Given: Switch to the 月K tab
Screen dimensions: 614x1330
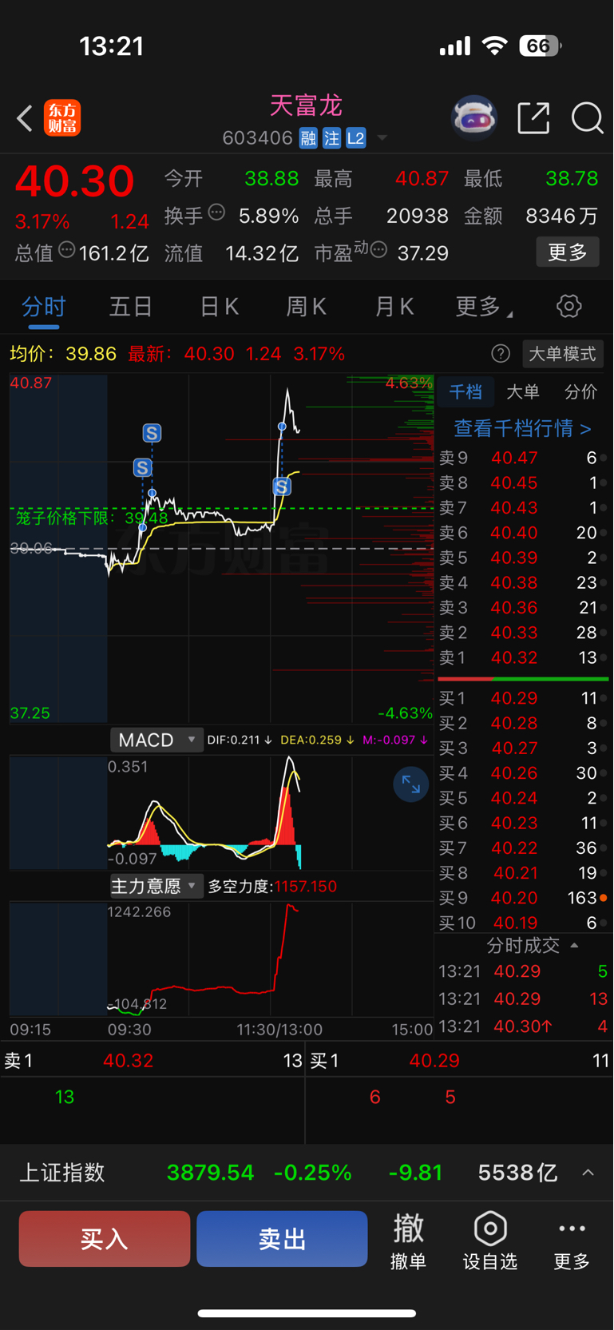Looking at the screenshot, I should pyautogui.click(x=394, y=307).
